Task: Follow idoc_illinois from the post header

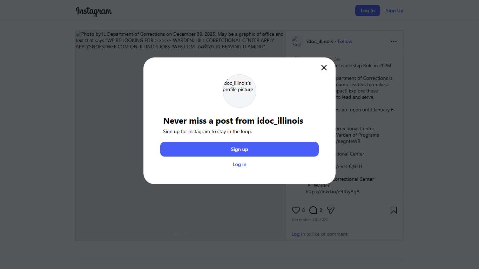Action: pyautogui.click(x=345, y=41)
